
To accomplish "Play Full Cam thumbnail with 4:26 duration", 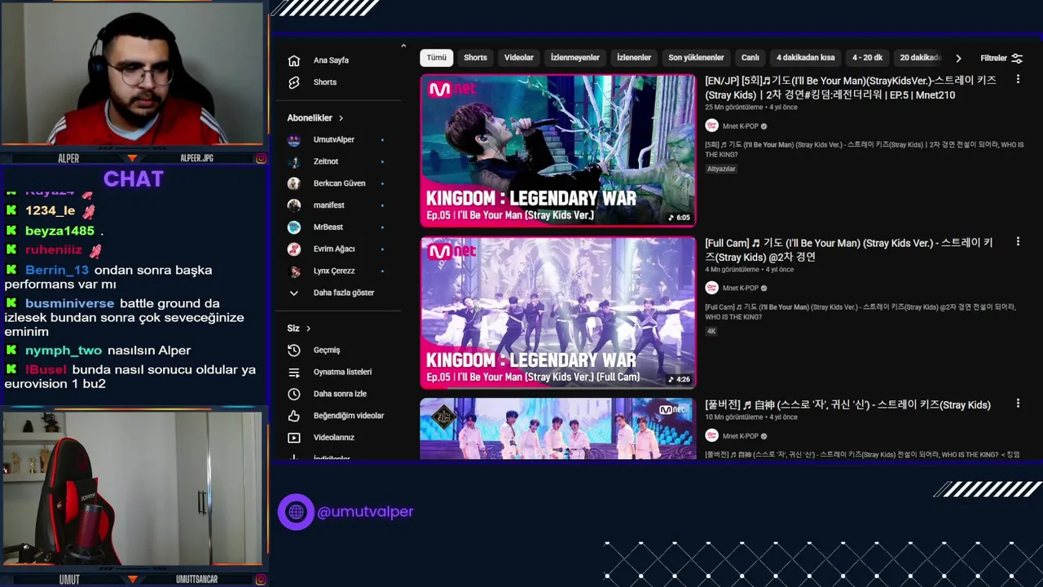I will click(x=558, y=312).
